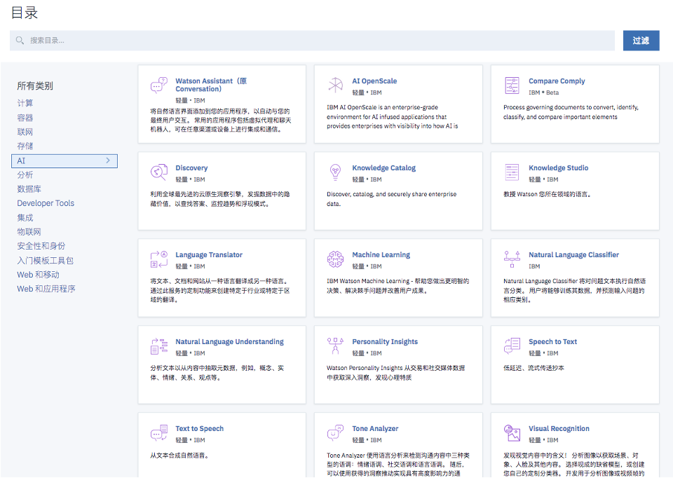Select the Web 和应用程序 category
Image resolution: width=673 pixels, height=478 pixels.
[x=46, y=289]
